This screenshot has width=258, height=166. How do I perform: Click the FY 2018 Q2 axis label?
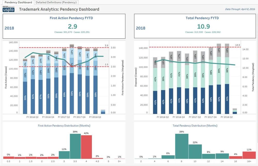[x=95, y=117]
